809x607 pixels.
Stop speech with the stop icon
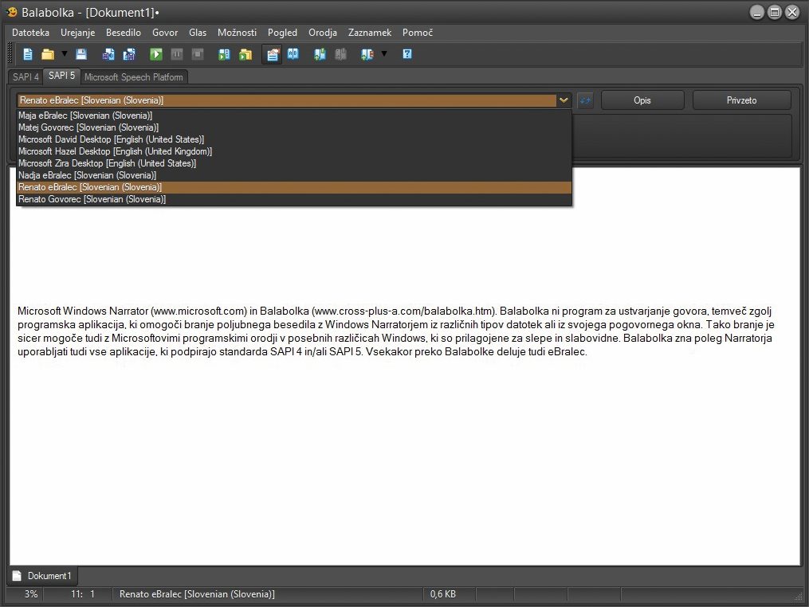click(197, 54)
